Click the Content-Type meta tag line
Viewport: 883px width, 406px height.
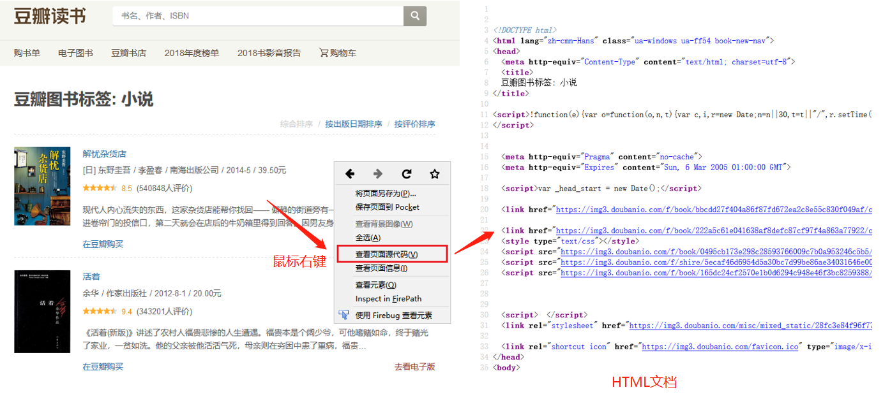649,62
